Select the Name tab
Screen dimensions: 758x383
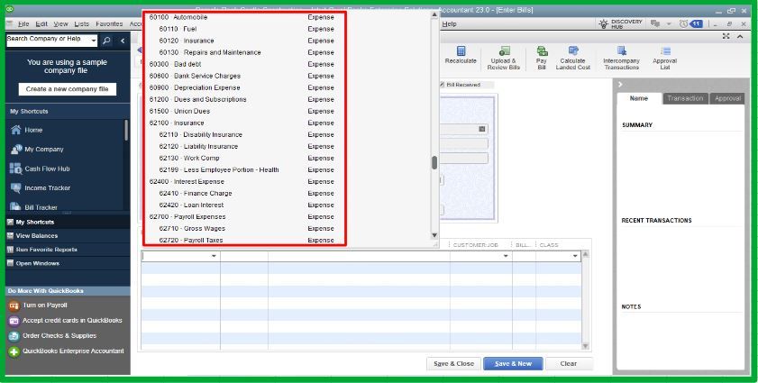click(639, 98)
